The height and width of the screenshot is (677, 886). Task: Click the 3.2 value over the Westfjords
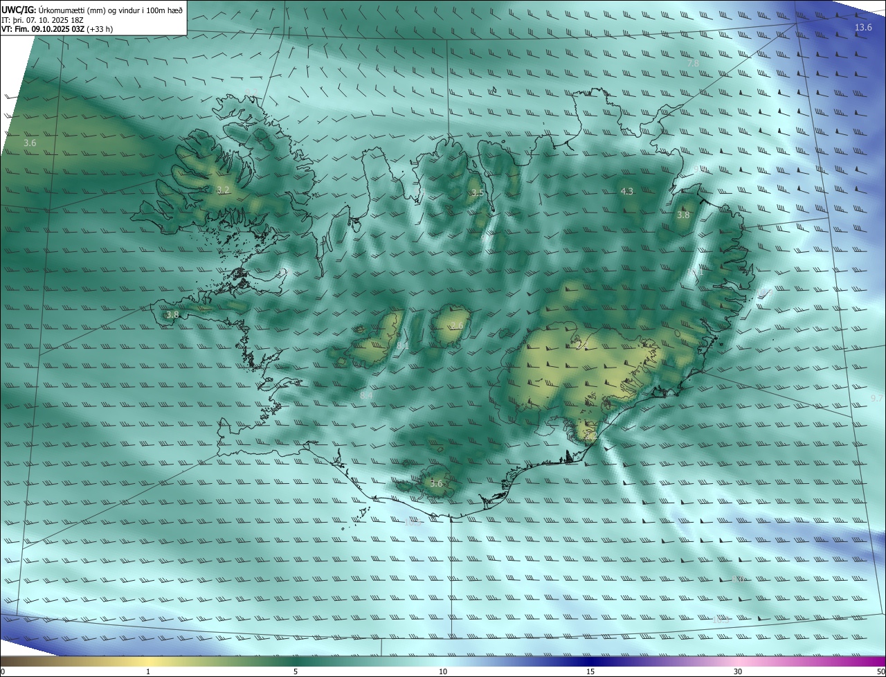click(223, 190)
